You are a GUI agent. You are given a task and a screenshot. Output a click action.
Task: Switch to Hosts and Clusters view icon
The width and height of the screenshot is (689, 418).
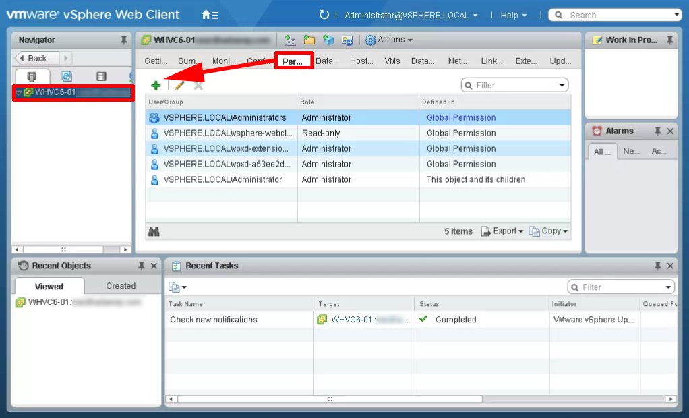pyautogui.click(x=32, y=76)
